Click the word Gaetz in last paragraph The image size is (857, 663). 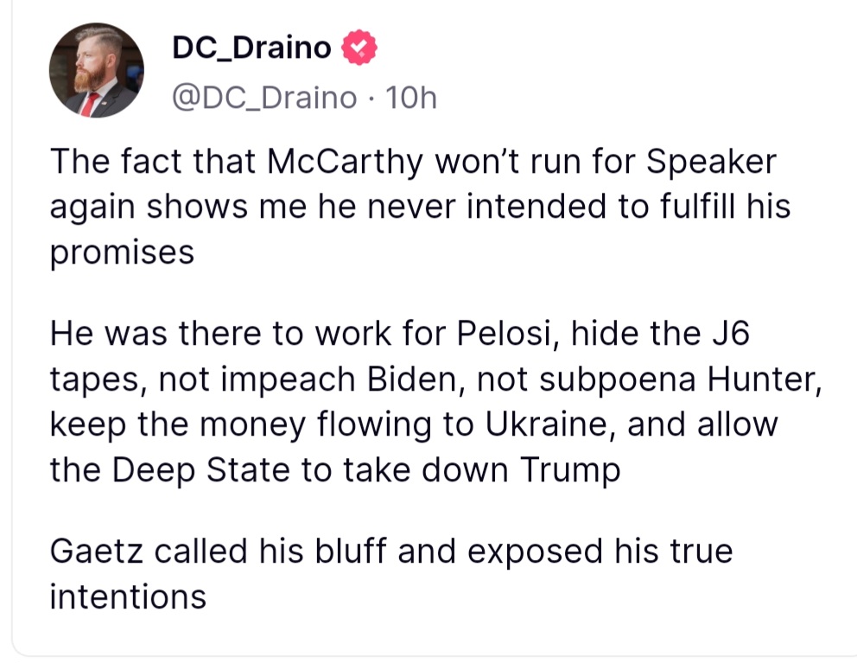97,551
